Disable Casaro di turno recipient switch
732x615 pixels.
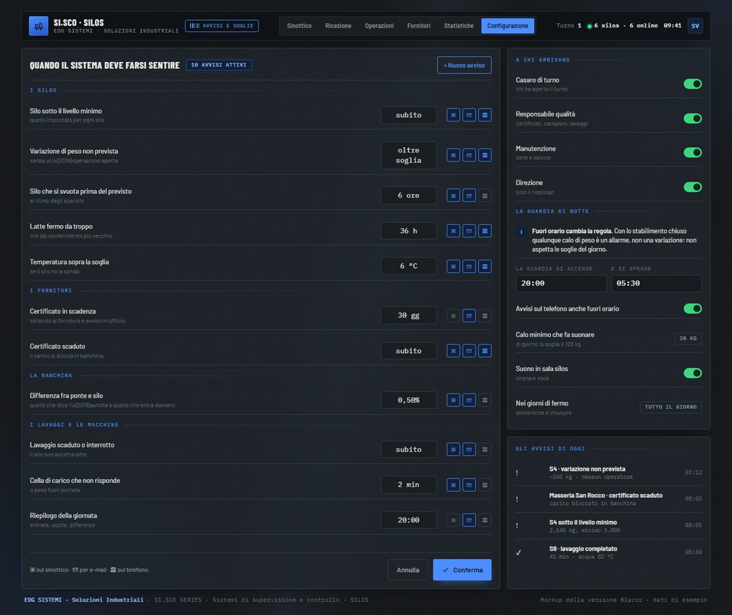click(692, 84)
